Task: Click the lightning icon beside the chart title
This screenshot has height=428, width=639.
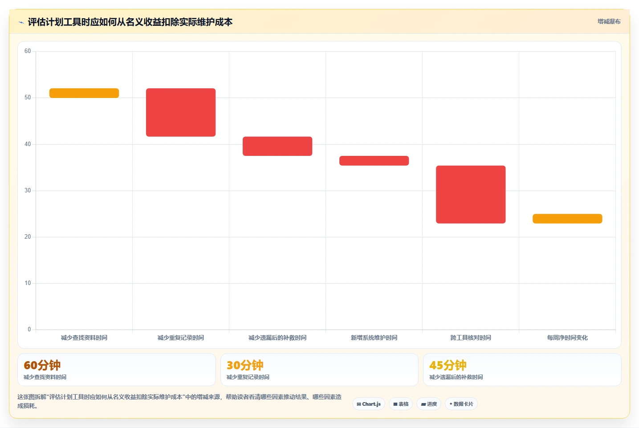Action: (21, 22)
